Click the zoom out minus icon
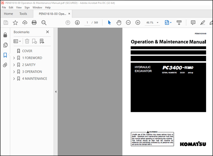The height and width of the screenshot is (156, 213). [128, 23]
